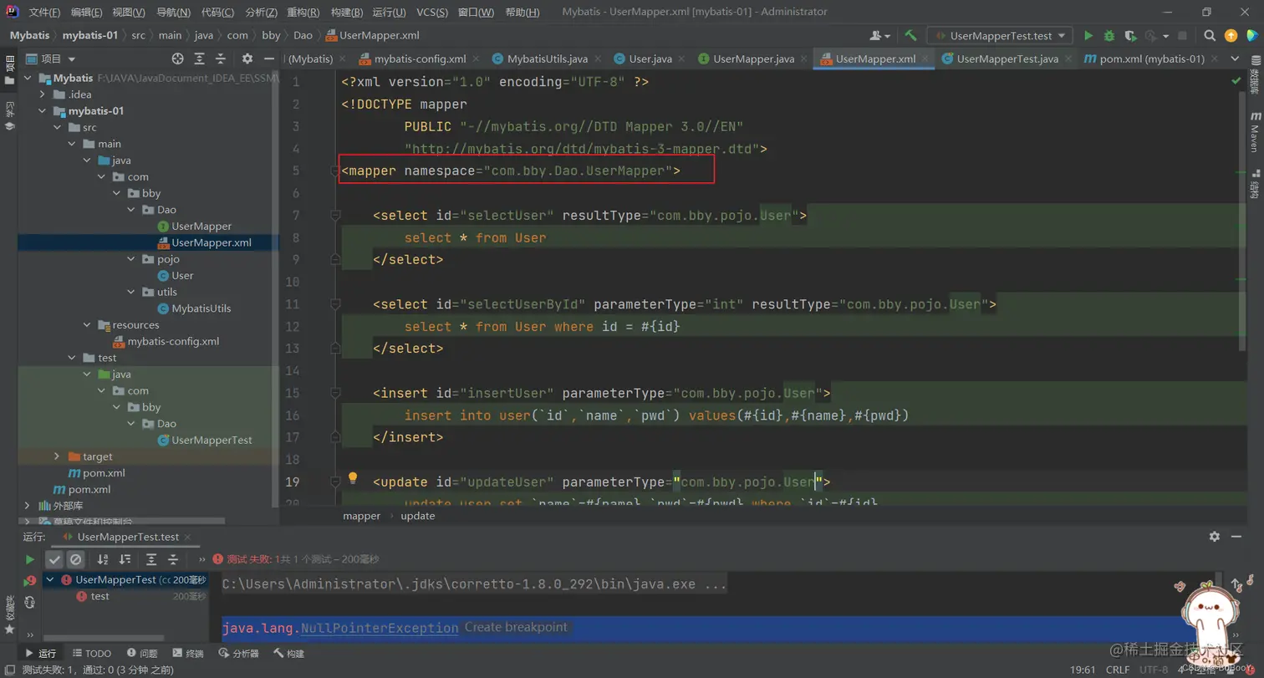Expand the External Libraries (外部库) node
Screen dimensions: 1264x678
point(28,506)
